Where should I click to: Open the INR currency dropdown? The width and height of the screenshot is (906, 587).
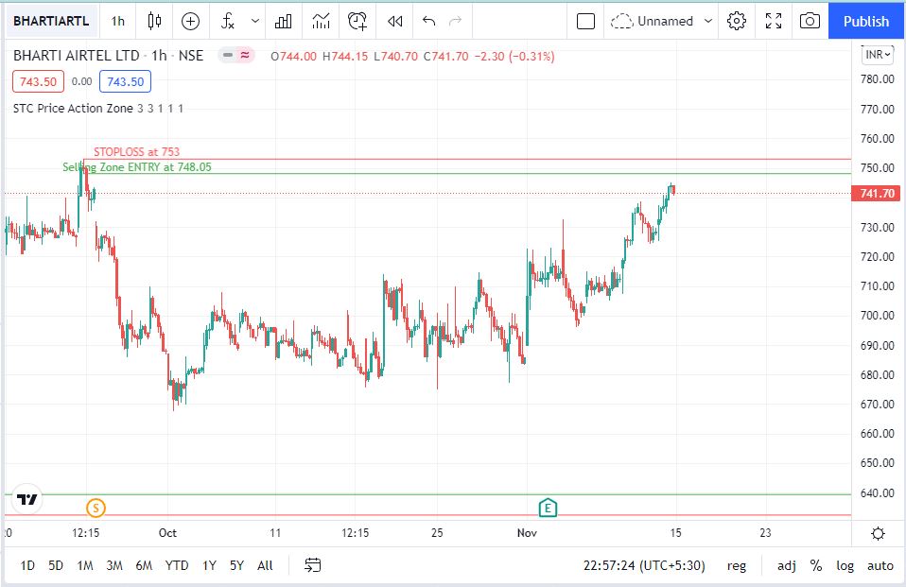click(877, 55)
